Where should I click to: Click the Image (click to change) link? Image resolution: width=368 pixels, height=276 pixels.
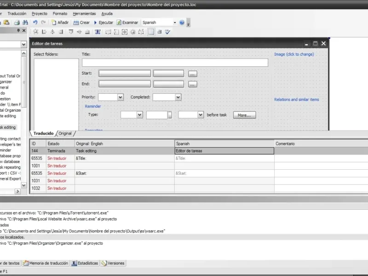(294, 54)
